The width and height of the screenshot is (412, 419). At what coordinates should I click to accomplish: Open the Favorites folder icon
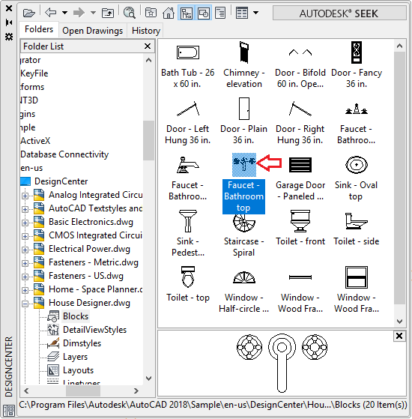pos(151,13)
